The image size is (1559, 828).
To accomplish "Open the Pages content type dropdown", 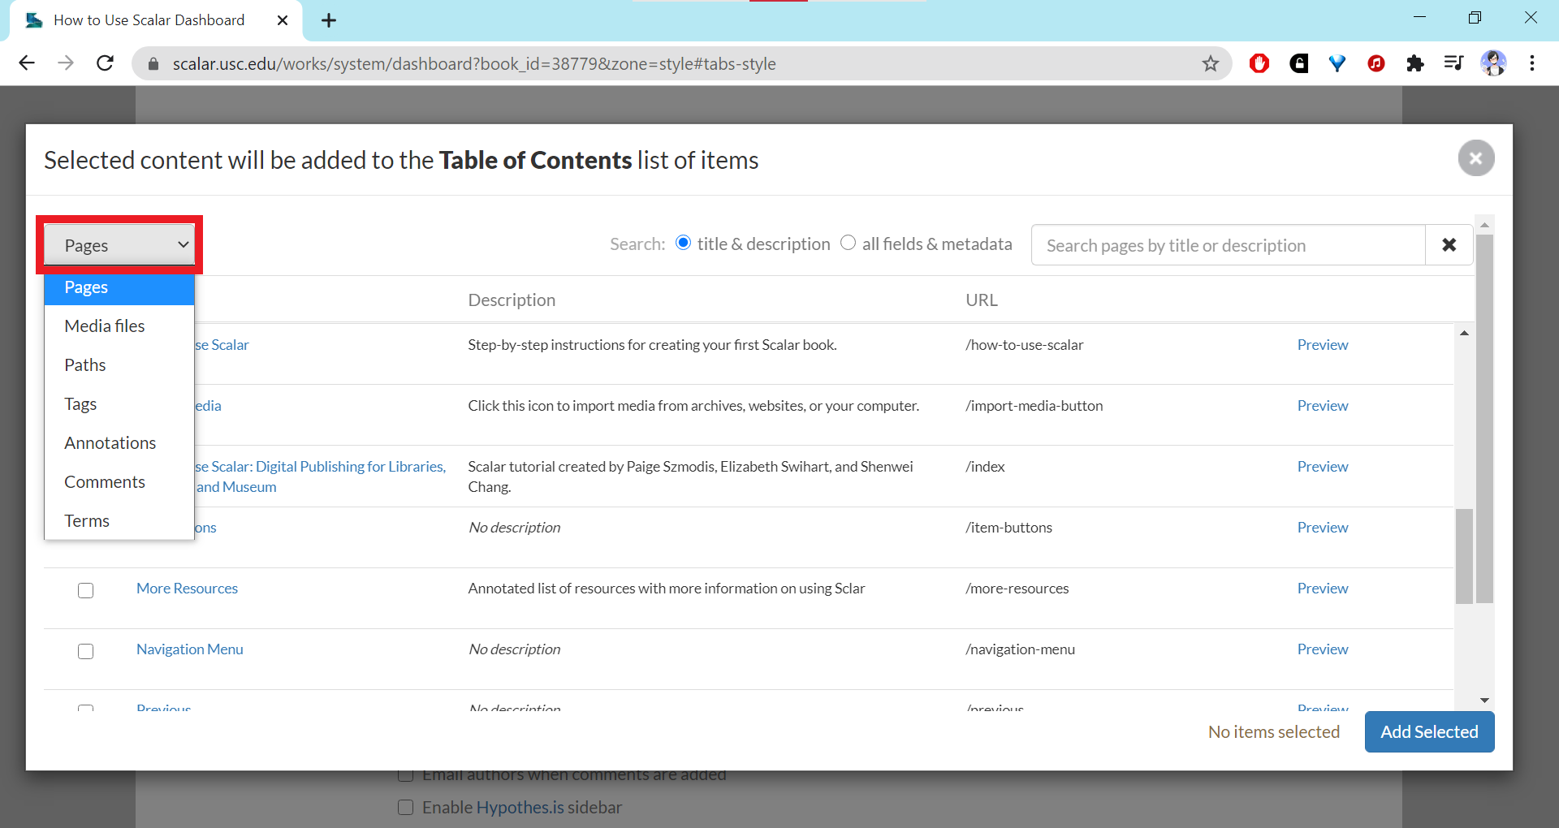I will click(x=119, y=244).
